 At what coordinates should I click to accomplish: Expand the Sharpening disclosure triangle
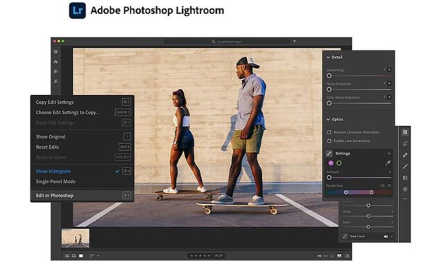pos(389,69)
